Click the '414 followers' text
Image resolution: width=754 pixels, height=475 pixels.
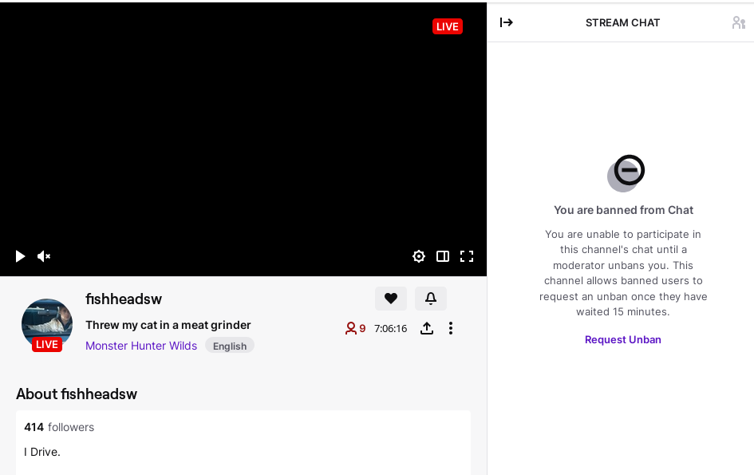(x=59, y=427)
